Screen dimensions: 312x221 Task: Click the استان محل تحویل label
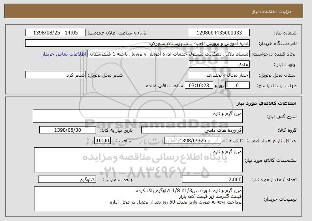tap(278, 75)
